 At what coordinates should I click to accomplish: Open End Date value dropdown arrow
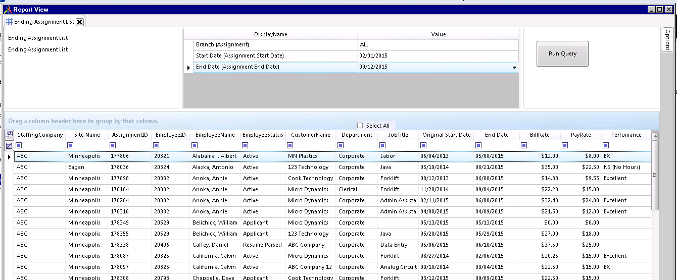(x=514, y=67)
